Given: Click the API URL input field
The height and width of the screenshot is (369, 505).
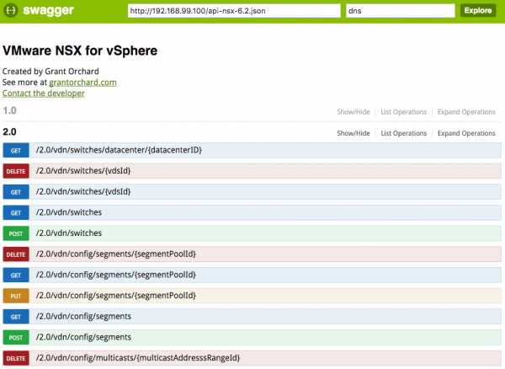Looking at the screenshot, I should 234,11.
